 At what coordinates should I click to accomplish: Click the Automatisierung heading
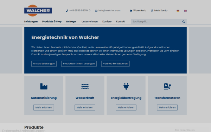pyautogui.click(x=44, y=98)
